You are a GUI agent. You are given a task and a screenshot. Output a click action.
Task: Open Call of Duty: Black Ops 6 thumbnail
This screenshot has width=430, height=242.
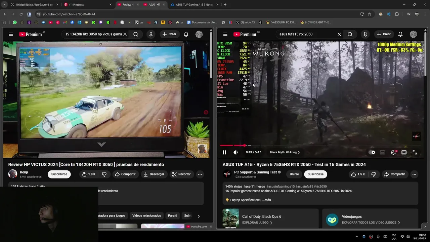coord(230,219)
